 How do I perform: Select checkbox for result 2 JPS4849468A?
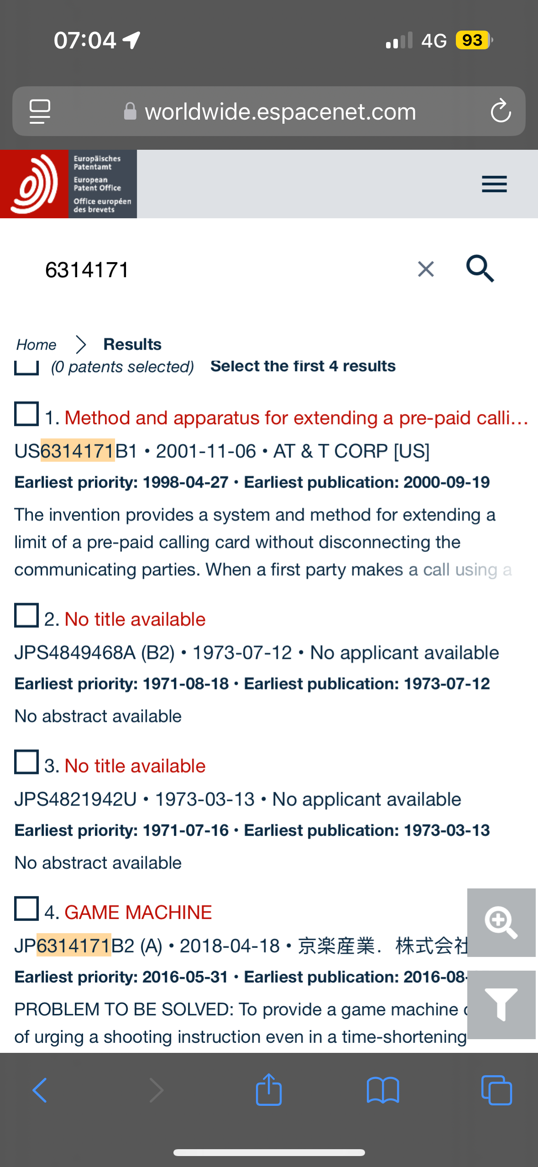point(26,615)
